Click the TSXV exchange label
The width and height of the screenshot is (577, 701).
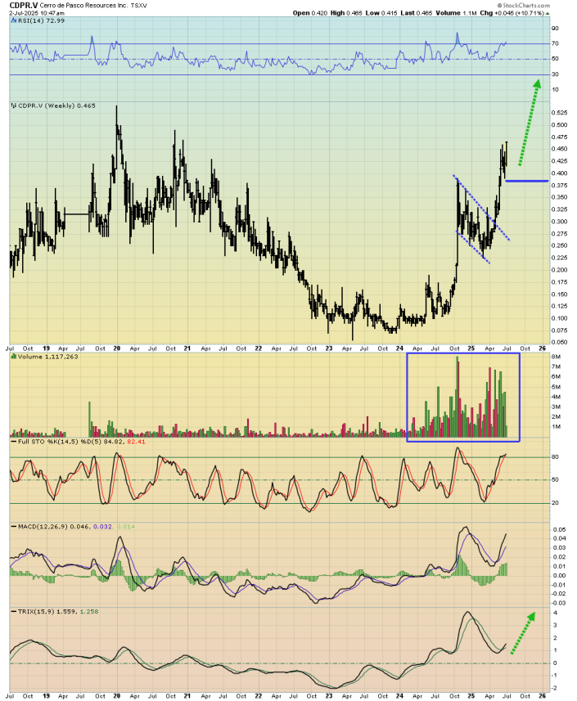click(x=138, y=6)
